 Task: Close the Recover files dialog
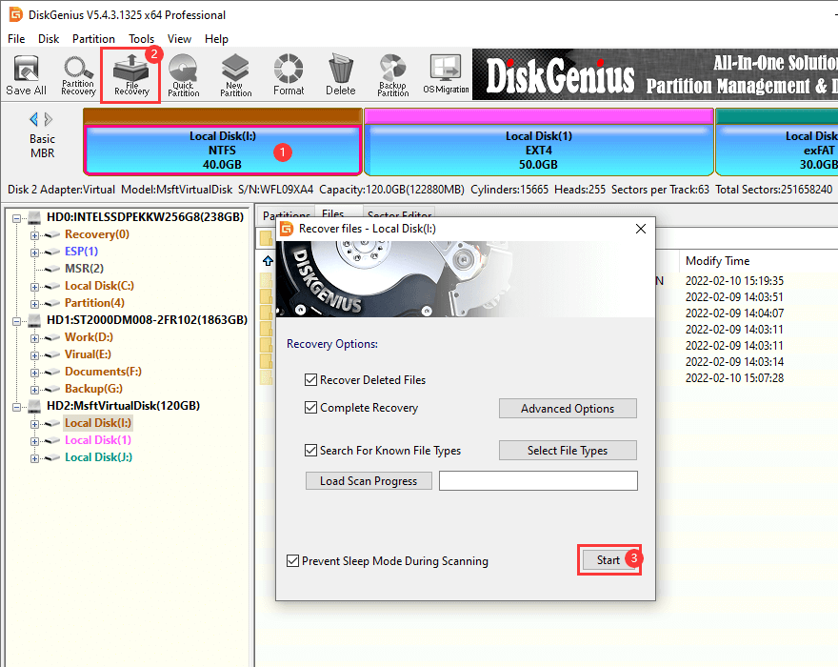coord(641,229)
